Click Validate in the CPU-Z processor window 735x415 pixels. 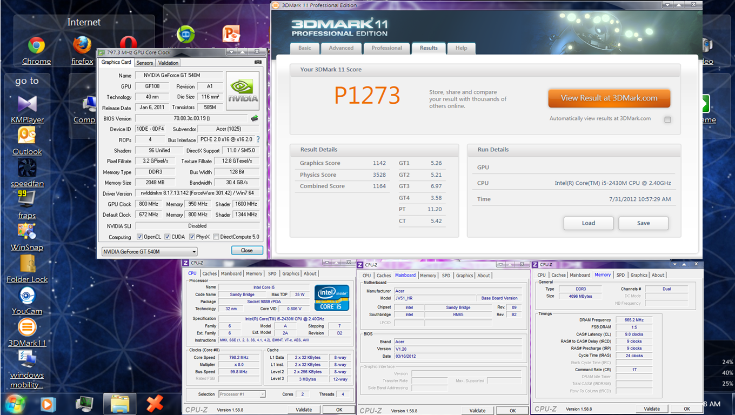tap(304, 410)
